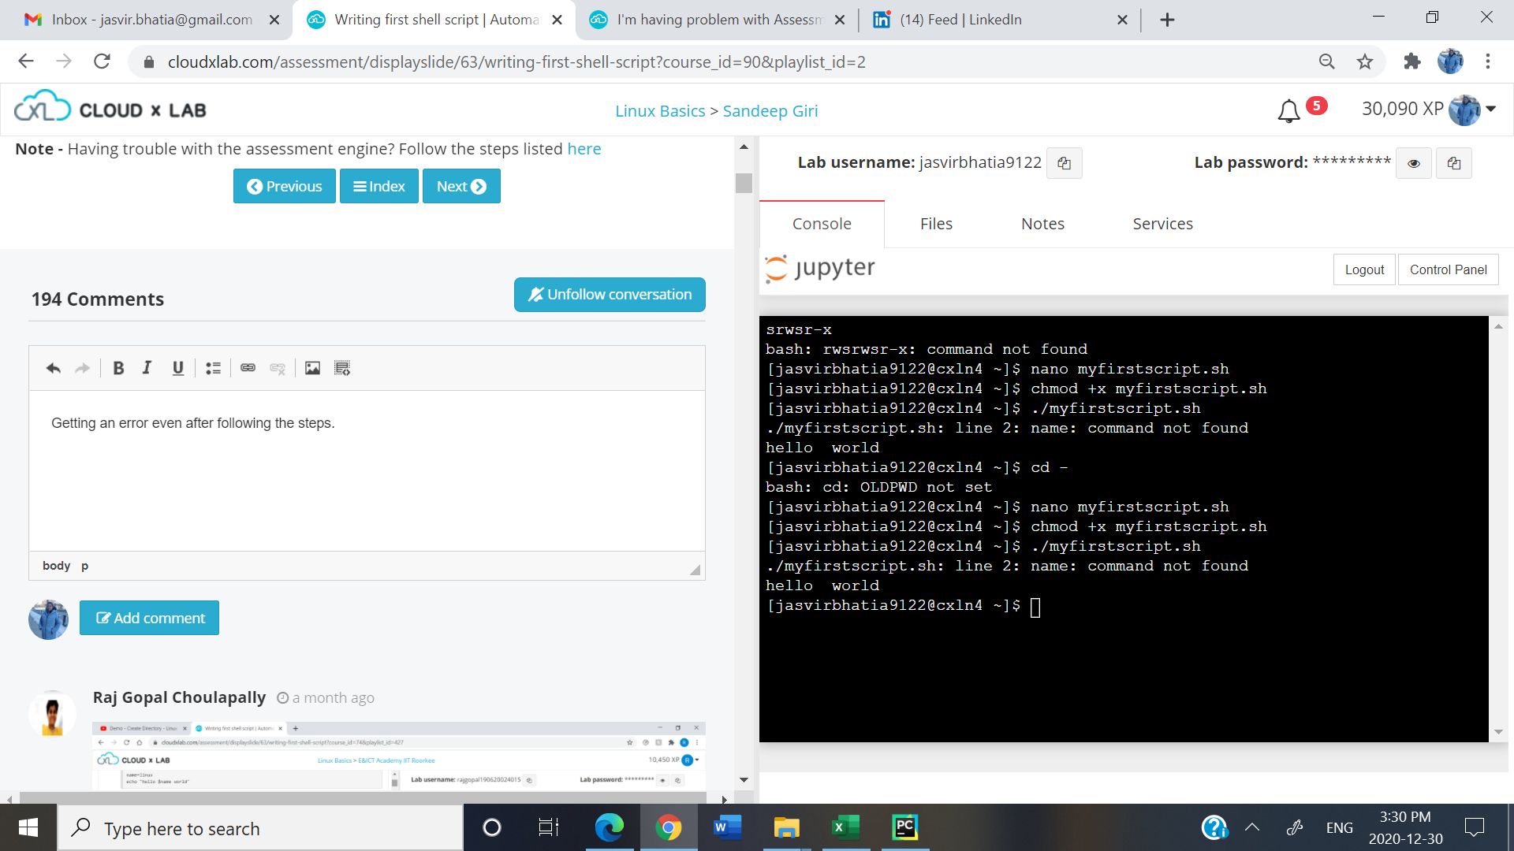Click the Add comment button
Screen dimensions: 1514x851
click(x=149, y=618)
